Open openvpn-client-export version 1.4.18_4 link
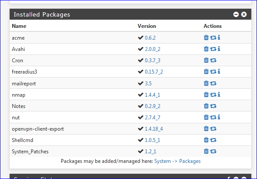 [154, 129]
